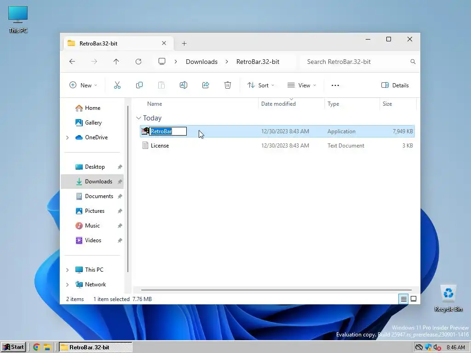Viewport: 471px width, 353px height.
Task: Open Gallery in sidebar
Action: coord(92,122)
